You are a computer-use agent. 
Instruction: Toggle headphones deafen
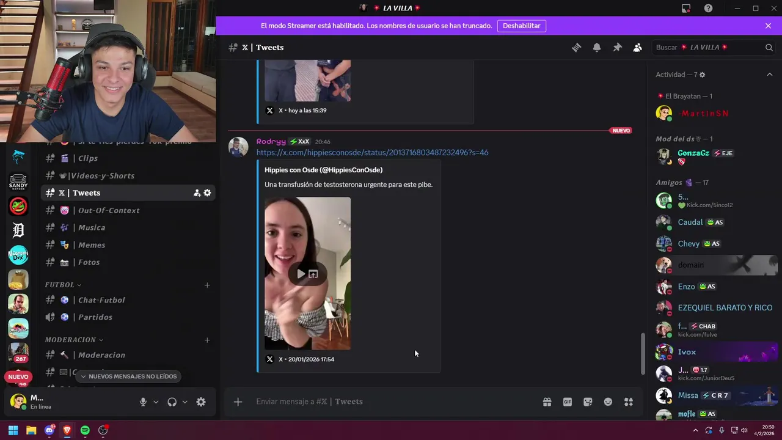click(172, 402)
